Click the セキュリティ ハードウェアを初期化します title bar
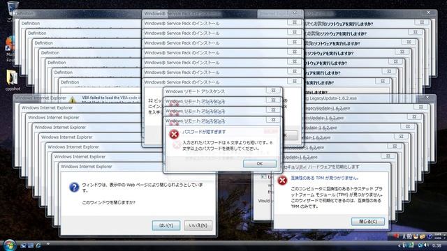Image resolution: width=447 pixels, height=251 pixels. (332, 167)
